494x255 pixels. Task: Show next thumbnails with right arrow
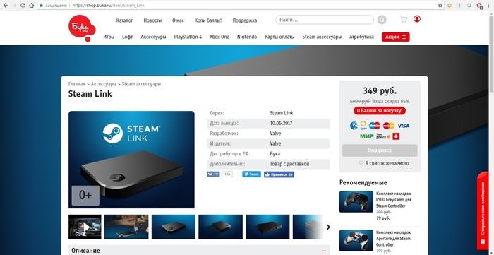pos(328,227)
